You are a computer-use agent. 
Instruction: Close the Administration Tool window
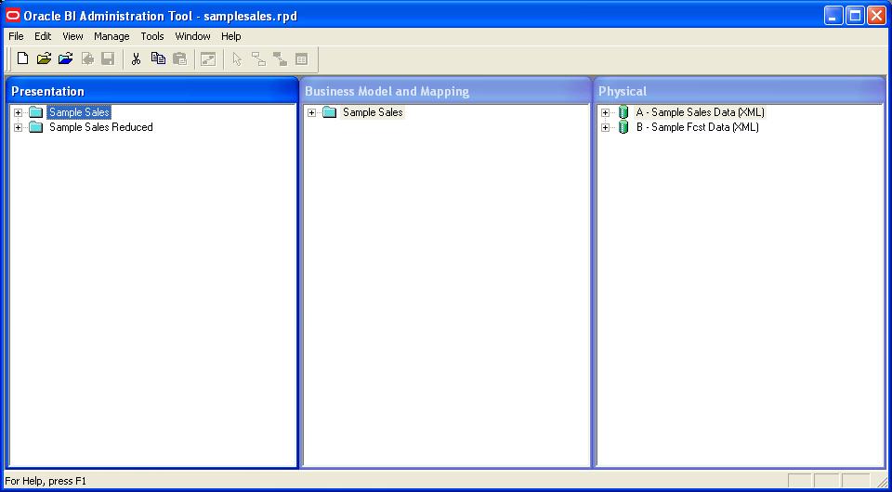point(876,16)
